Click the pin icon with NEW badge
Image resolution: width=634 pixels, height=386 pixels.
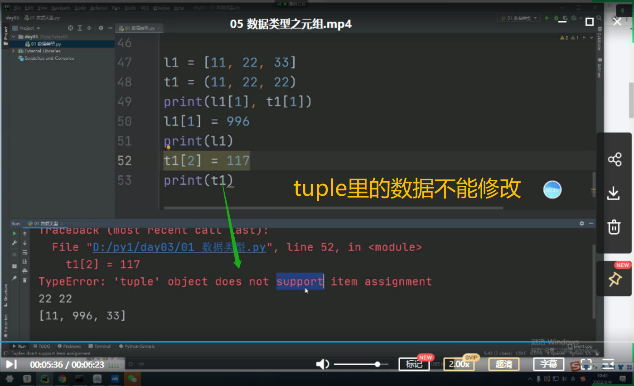(614, 280)
